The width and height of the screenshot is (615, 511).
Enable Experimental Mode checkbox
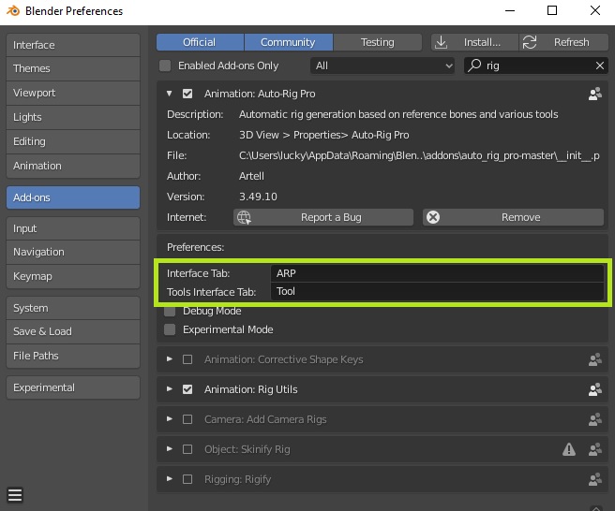coord(170,329)
